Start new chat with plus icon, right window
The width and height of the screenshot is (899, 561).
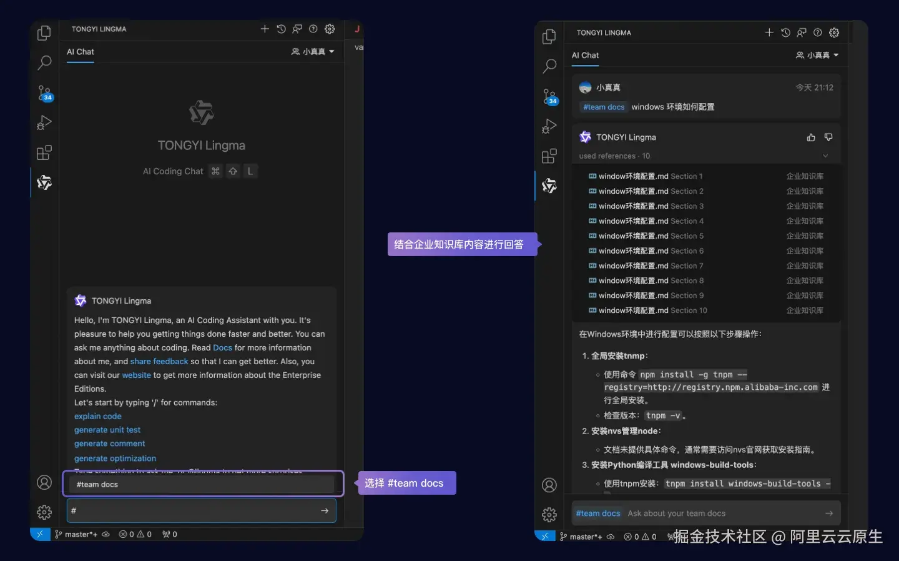[769, 32]
